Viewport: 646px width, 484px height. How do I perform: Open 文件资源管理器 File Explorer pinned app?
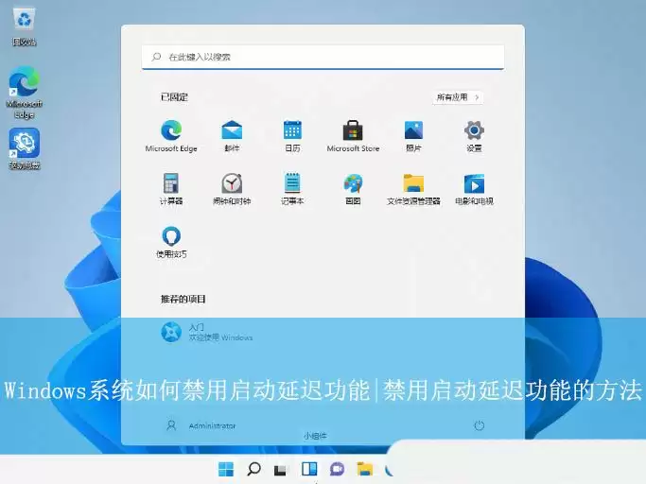[x=413, y=189]
